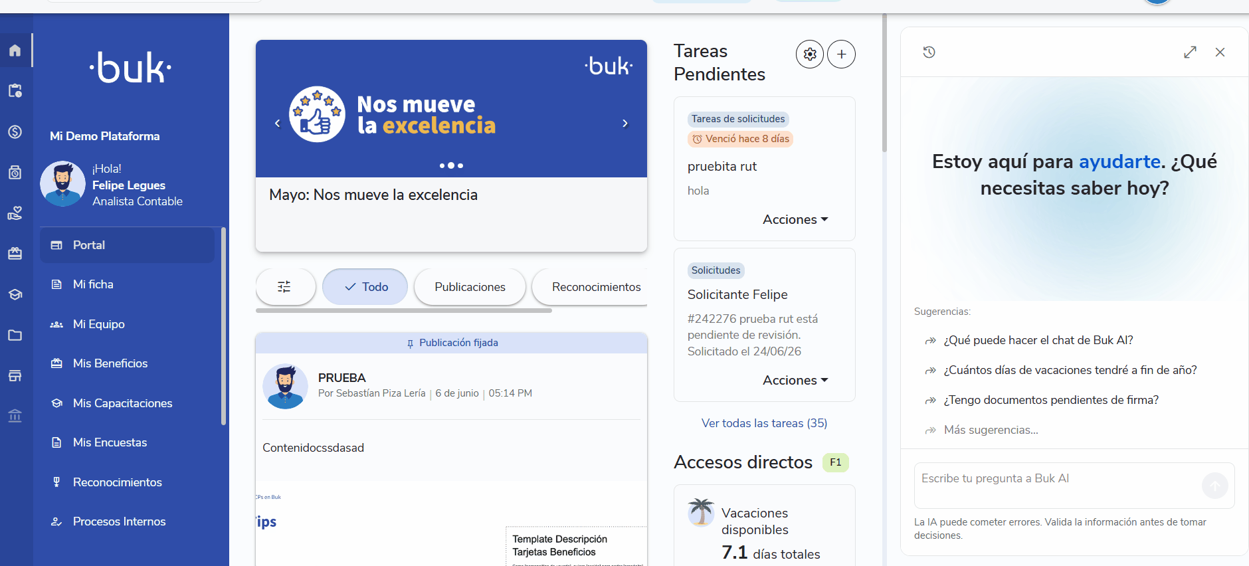Open Mi ficha in the sidebar
1249x566 pixels.
[x=128, y=284]
